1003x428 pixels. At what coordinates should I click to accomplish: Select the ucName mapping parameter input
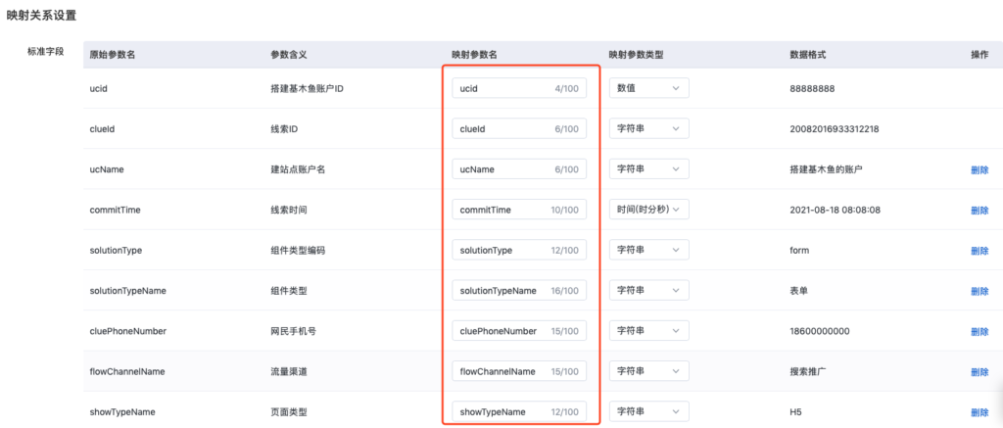[500, 169]
